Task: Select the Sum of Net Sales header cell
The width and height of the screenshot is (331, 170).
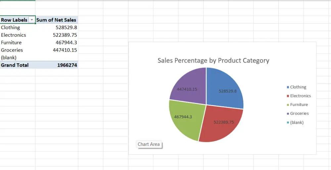Action: coord(56,20)
